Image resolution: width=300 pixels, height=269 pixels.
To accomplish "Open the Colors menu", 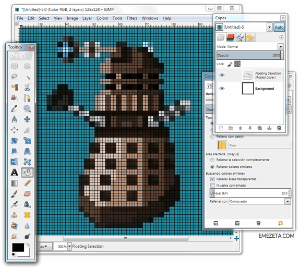I will 102,18.
